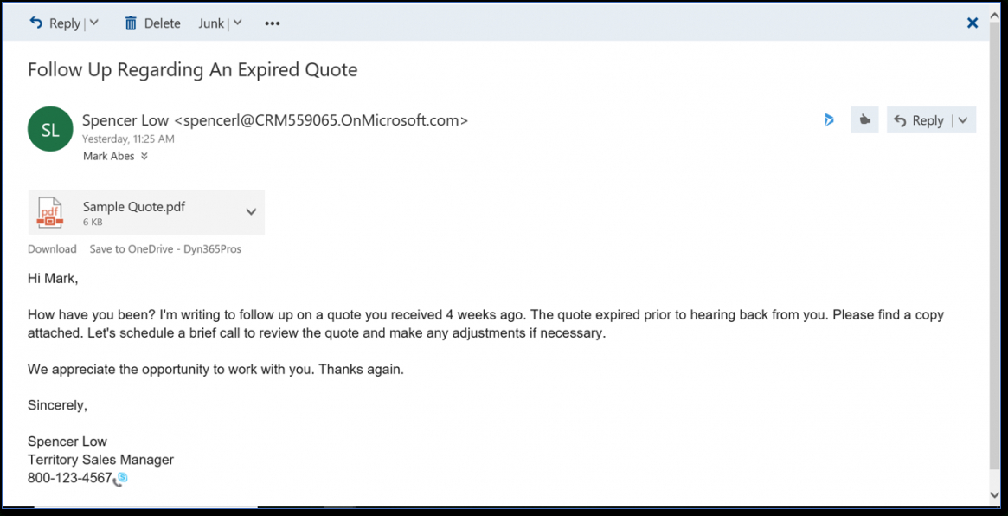This screenshot has height=516, width=1008.
Task: Click Reply button in the message header
Action: pyautogui.click(x=919, y=120)
